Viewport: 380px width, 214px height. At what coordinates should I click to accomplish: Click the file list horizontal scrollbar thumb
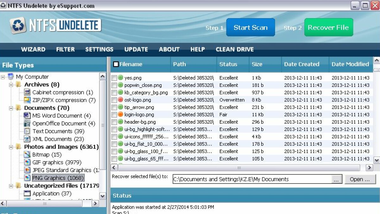239,168
